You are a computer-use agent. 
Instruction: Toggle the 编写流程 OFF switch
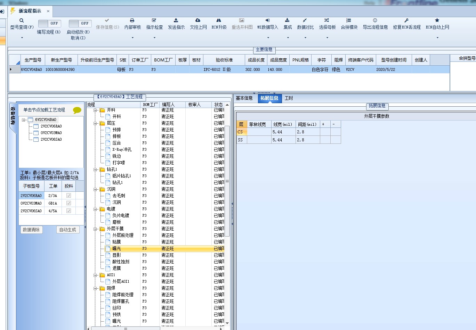point(49,23)
